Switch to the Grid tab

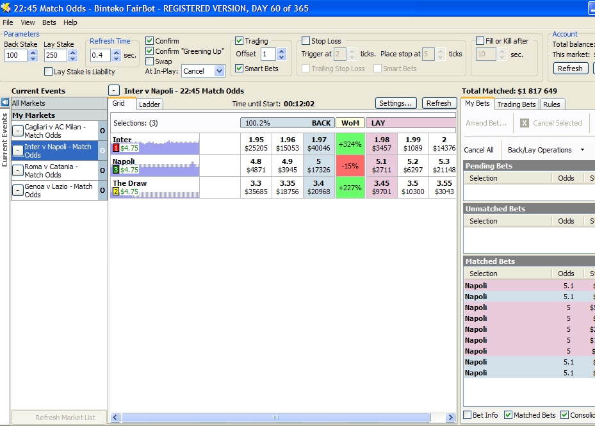(118, 103)
